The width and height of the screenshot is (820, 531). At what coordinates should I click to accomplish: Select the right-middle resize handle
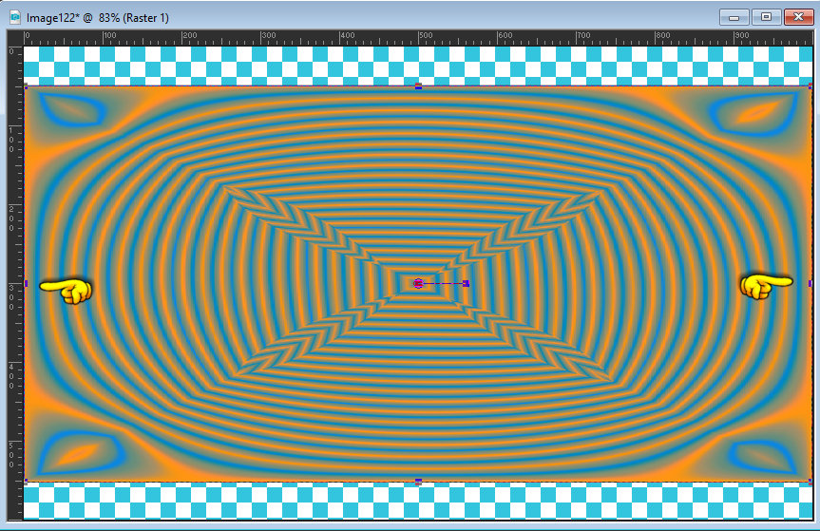pos(810,283)
